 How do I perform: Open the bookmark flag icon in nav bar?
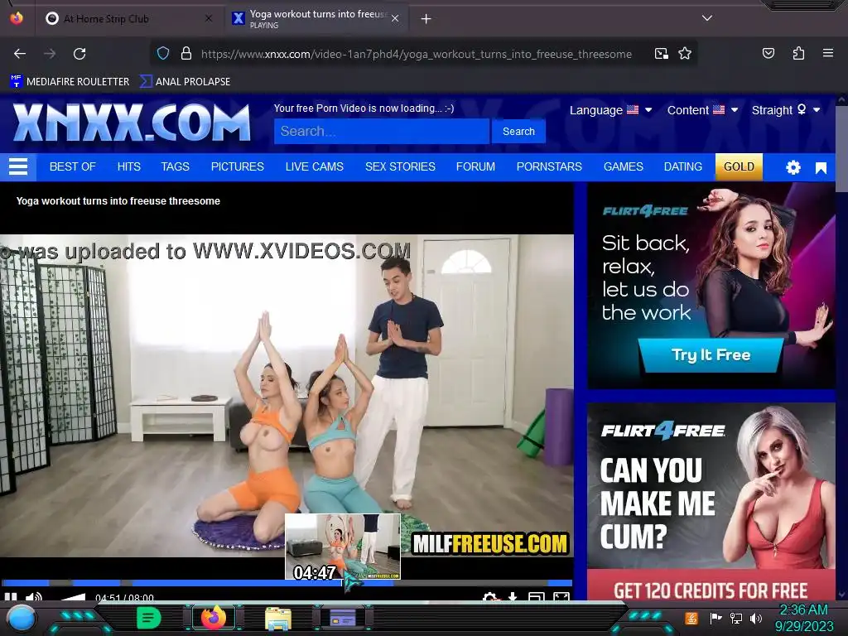[x=821, y=168]
